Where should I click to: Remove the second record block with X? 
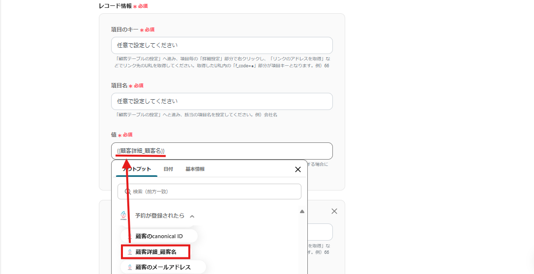334,211
